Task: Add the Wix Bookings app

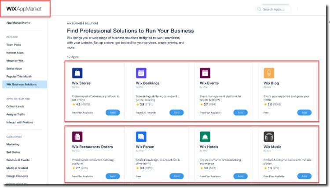Action: [x=176, y=113]
